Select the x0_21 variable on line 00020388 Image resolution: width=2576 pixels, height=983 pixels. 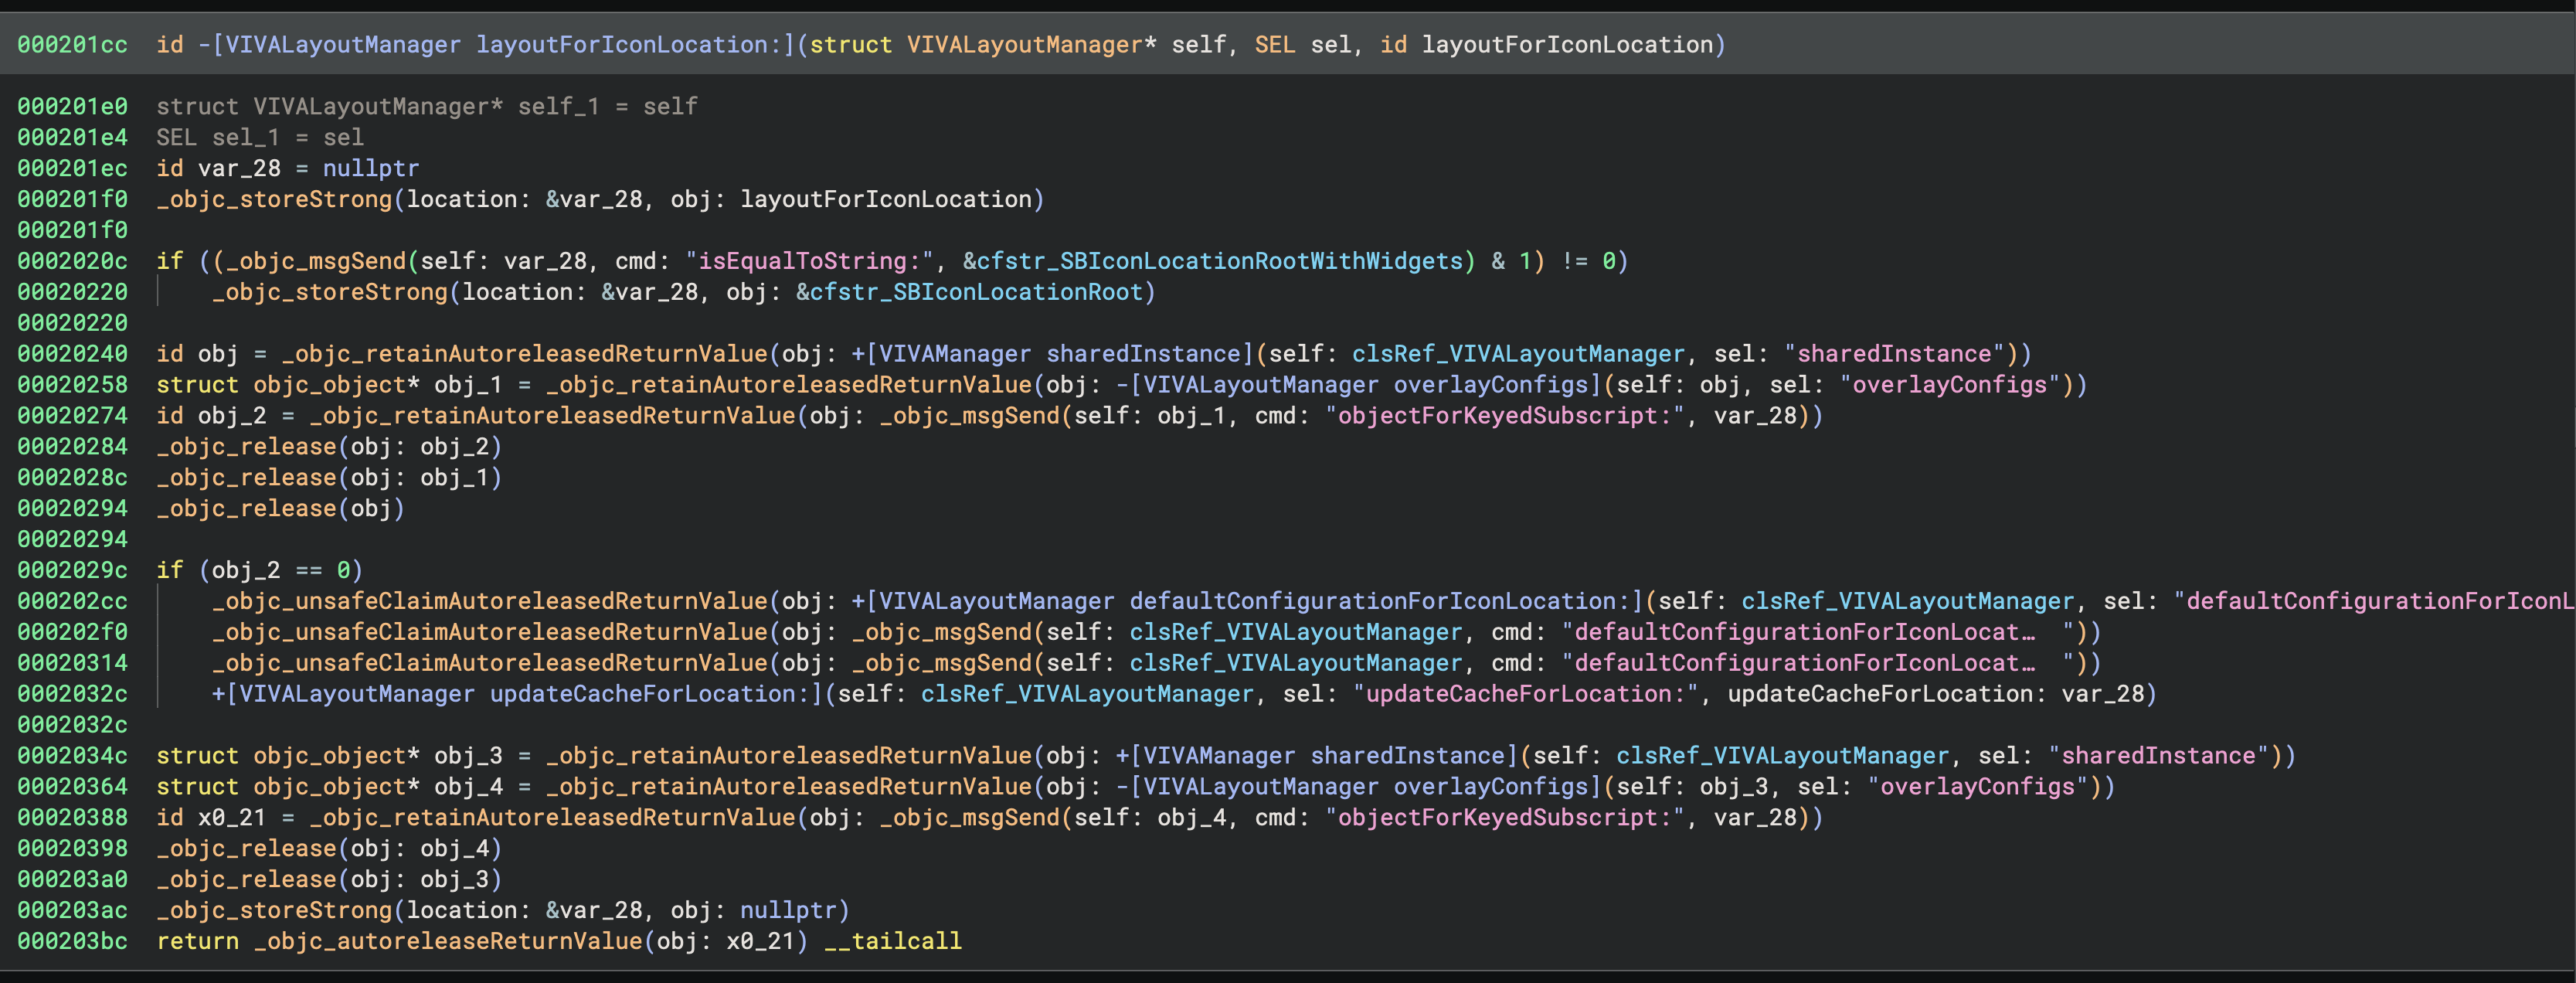point(235,817)
